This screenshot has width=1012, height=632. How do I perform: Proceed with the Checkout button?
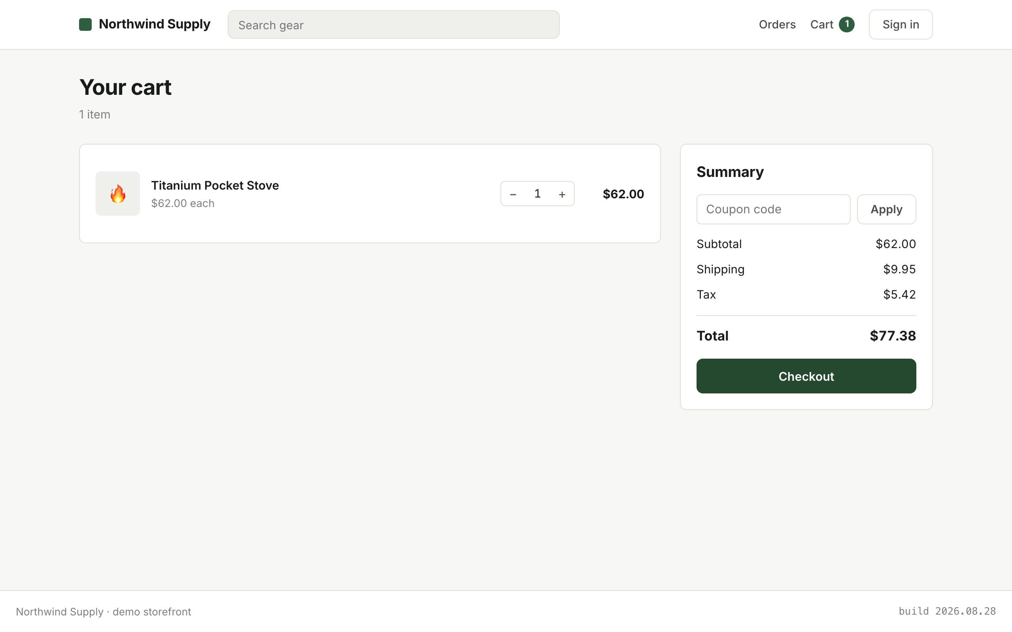tap(806, 376)
